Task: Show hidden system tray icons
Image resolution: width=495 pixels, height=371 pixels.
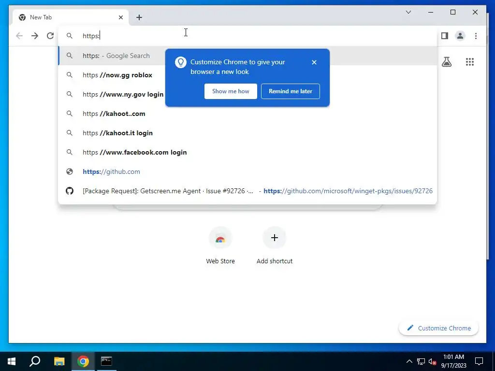Action: (x=409, y=361)
